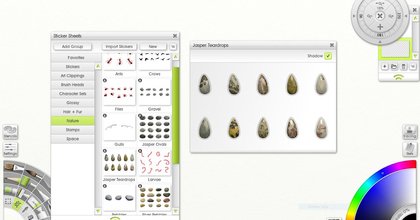Select the selection marquee tool
This screenshot has width=420, height=220.
tap(8, 202)
